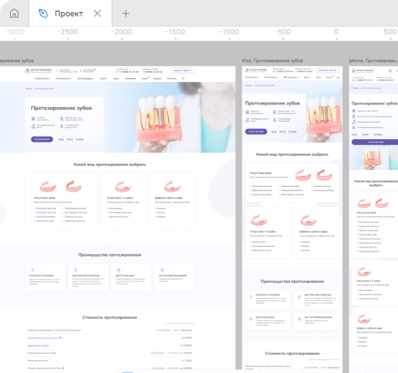Click hamburger menu icon in iPad frame navigation
Image resolution: width=398 pixels, height=373 pixels.
pos(338,77)
